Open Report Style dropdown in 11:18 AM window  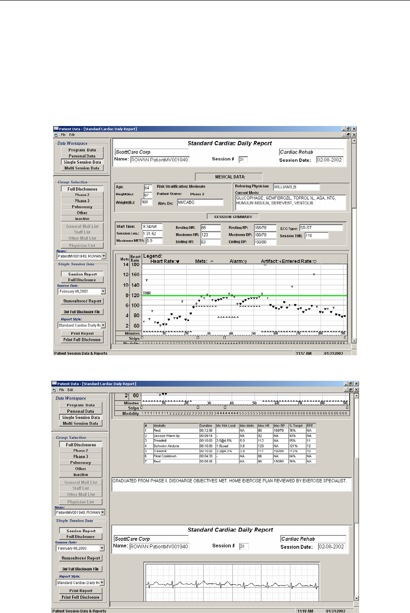[102, 583]
